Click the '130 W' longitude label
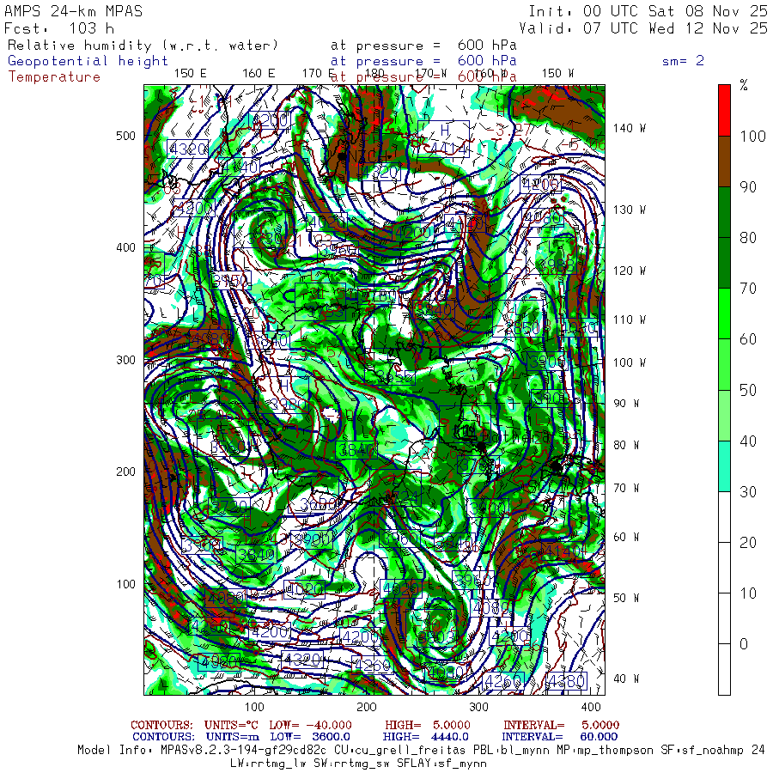 630,210
